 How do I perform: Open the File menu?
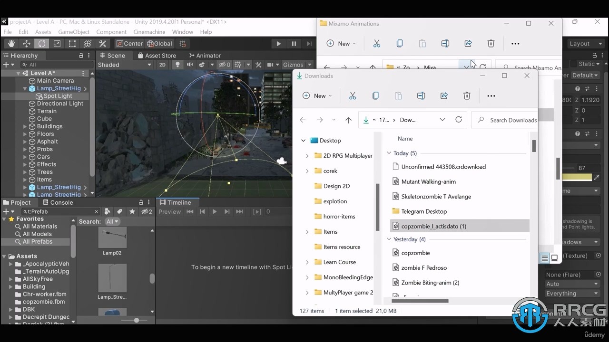pyautogui.click(x=8, y=32)
